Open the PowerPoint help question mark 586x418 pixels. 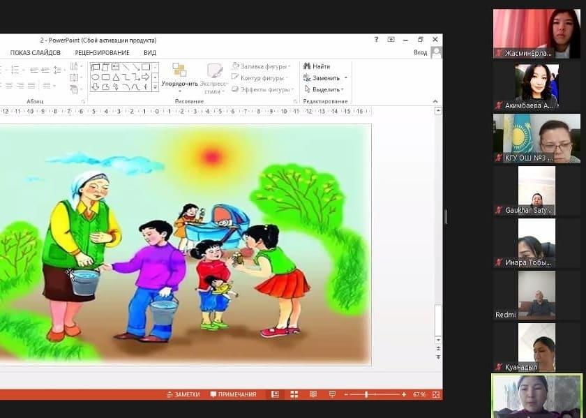tap(376, 40)
